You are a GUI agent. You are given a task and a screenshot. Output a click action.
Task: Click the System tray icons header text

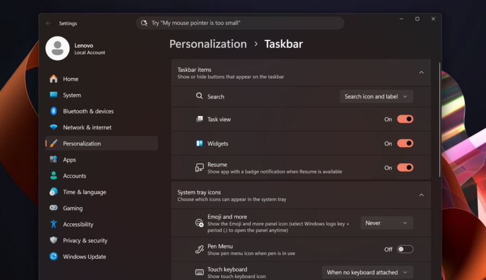199,192
